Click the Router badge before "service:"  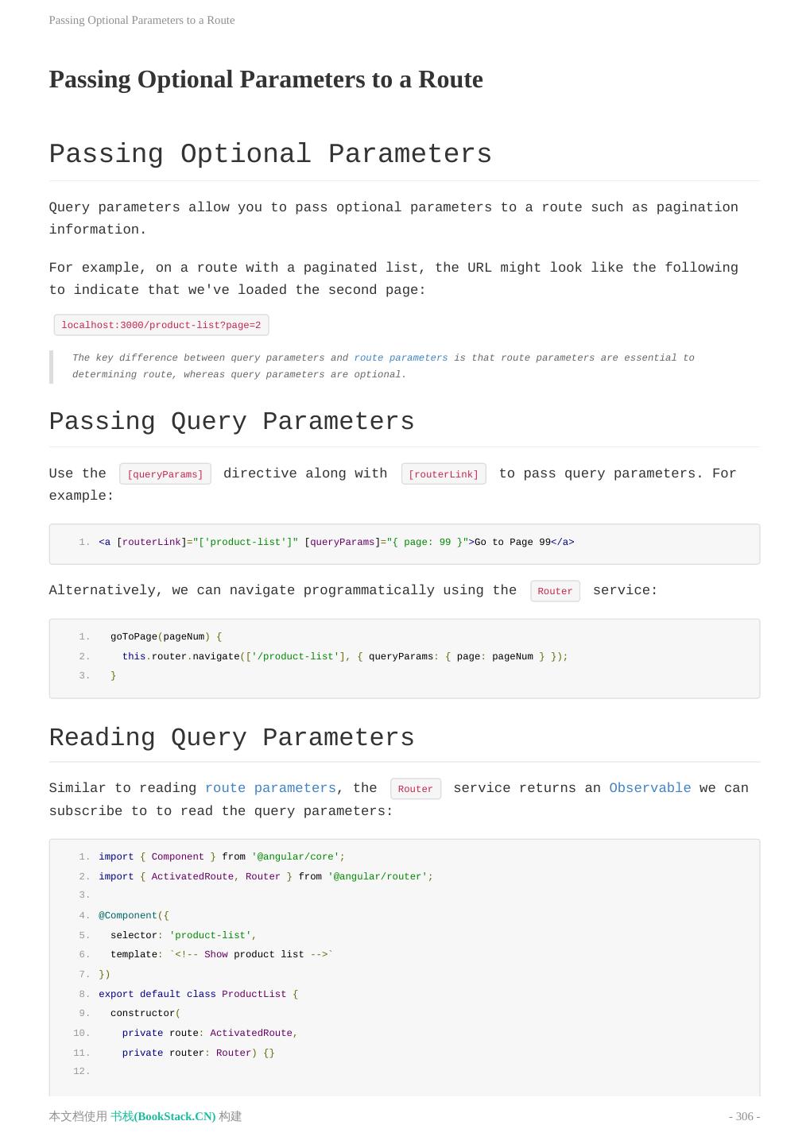tap(555, 591)
